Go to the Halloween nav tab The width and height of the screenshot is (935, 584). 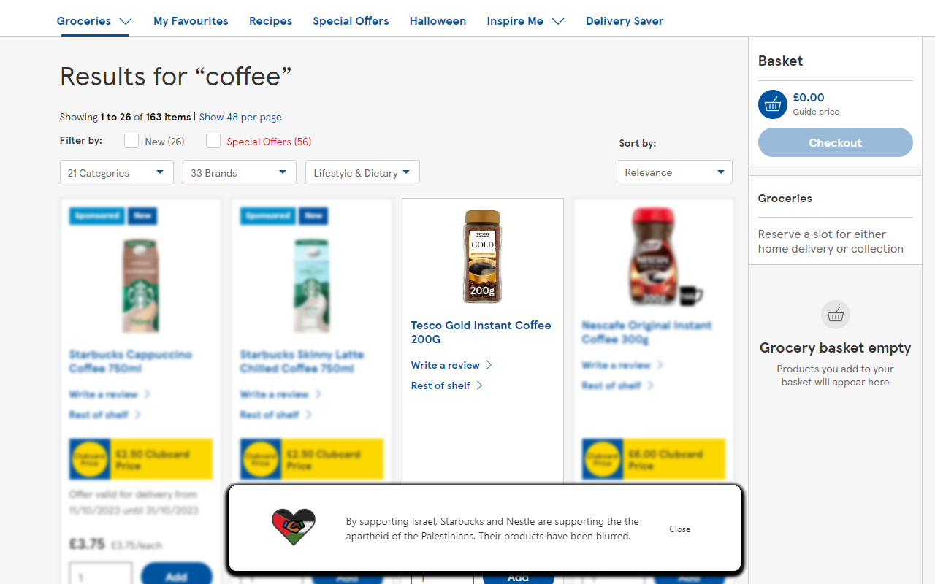(438, 21)
